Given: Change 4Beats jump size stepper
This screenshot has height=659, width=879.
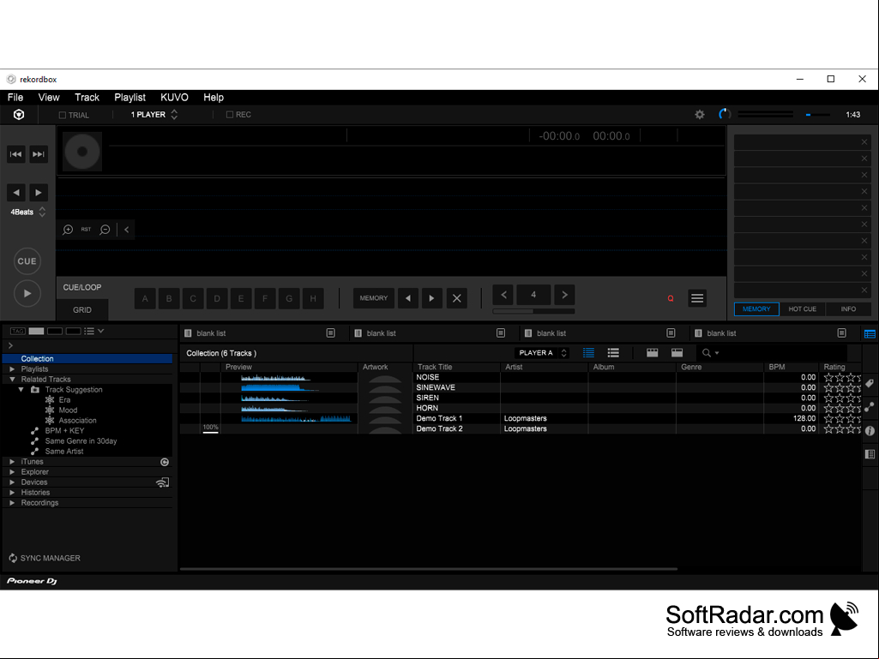Looking at the screenshot, I should click(42, 213).
